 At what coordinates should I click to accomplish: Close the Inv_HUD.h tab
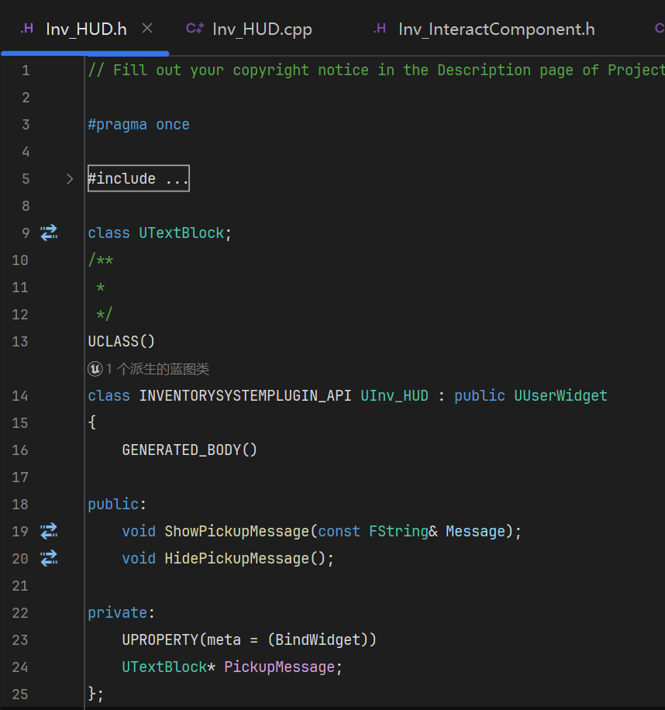(x=147, y=29)
